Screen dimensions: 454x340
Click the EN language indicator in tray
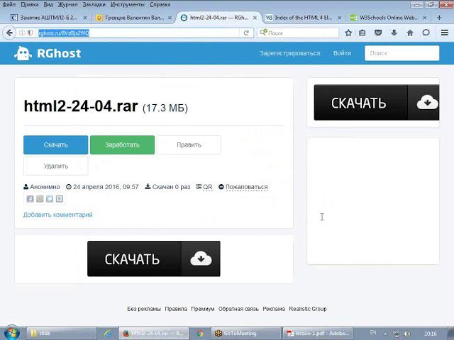pos(373,332)
